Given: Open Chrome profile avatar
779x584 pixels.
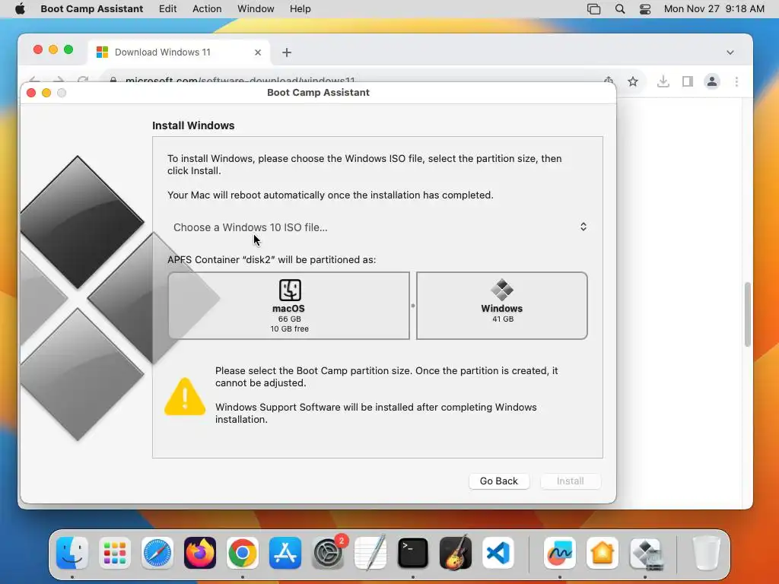Looking at the screenshot, I should click(x=712, y=81).
